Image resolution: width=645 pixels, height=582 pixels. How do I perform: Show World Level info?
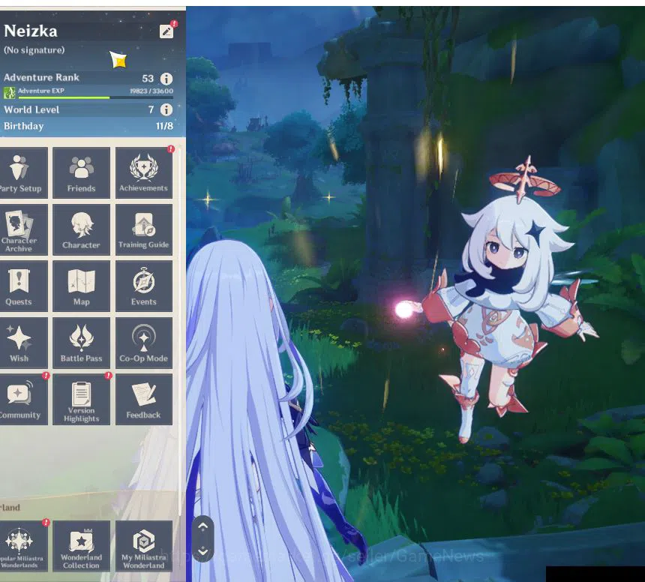pos(166,109)
